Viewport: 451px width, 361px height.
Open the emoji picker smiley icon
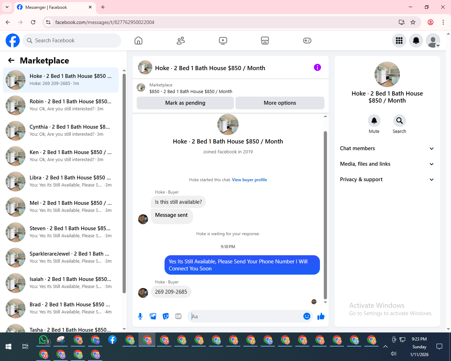pos(307,316)
